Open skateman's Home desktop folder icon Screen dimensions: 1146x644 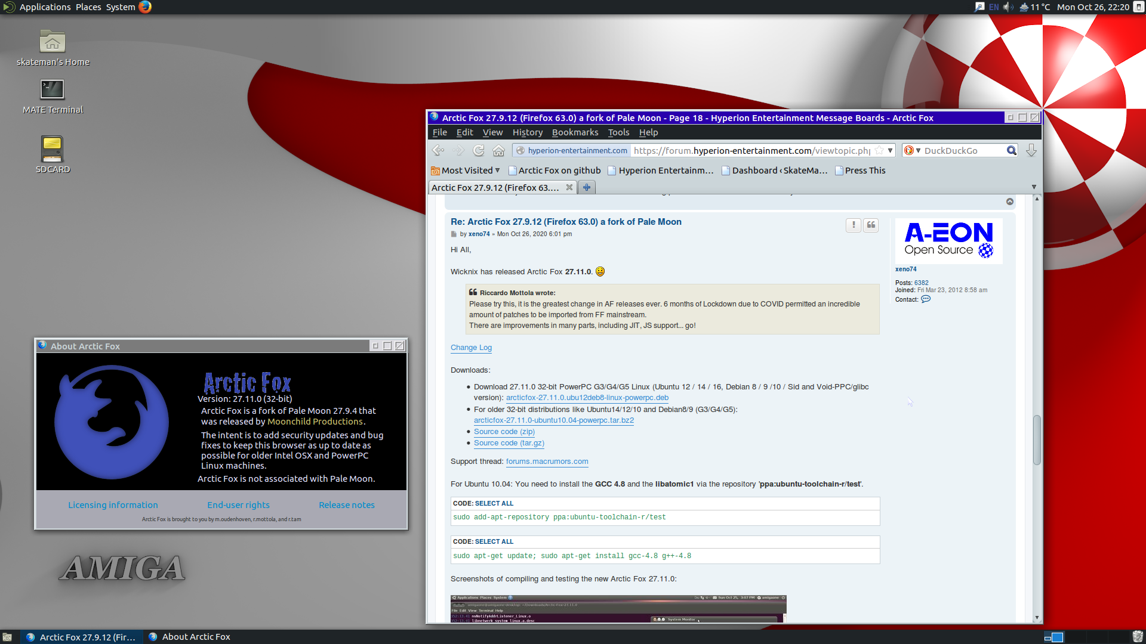click(x=53, y=42)
